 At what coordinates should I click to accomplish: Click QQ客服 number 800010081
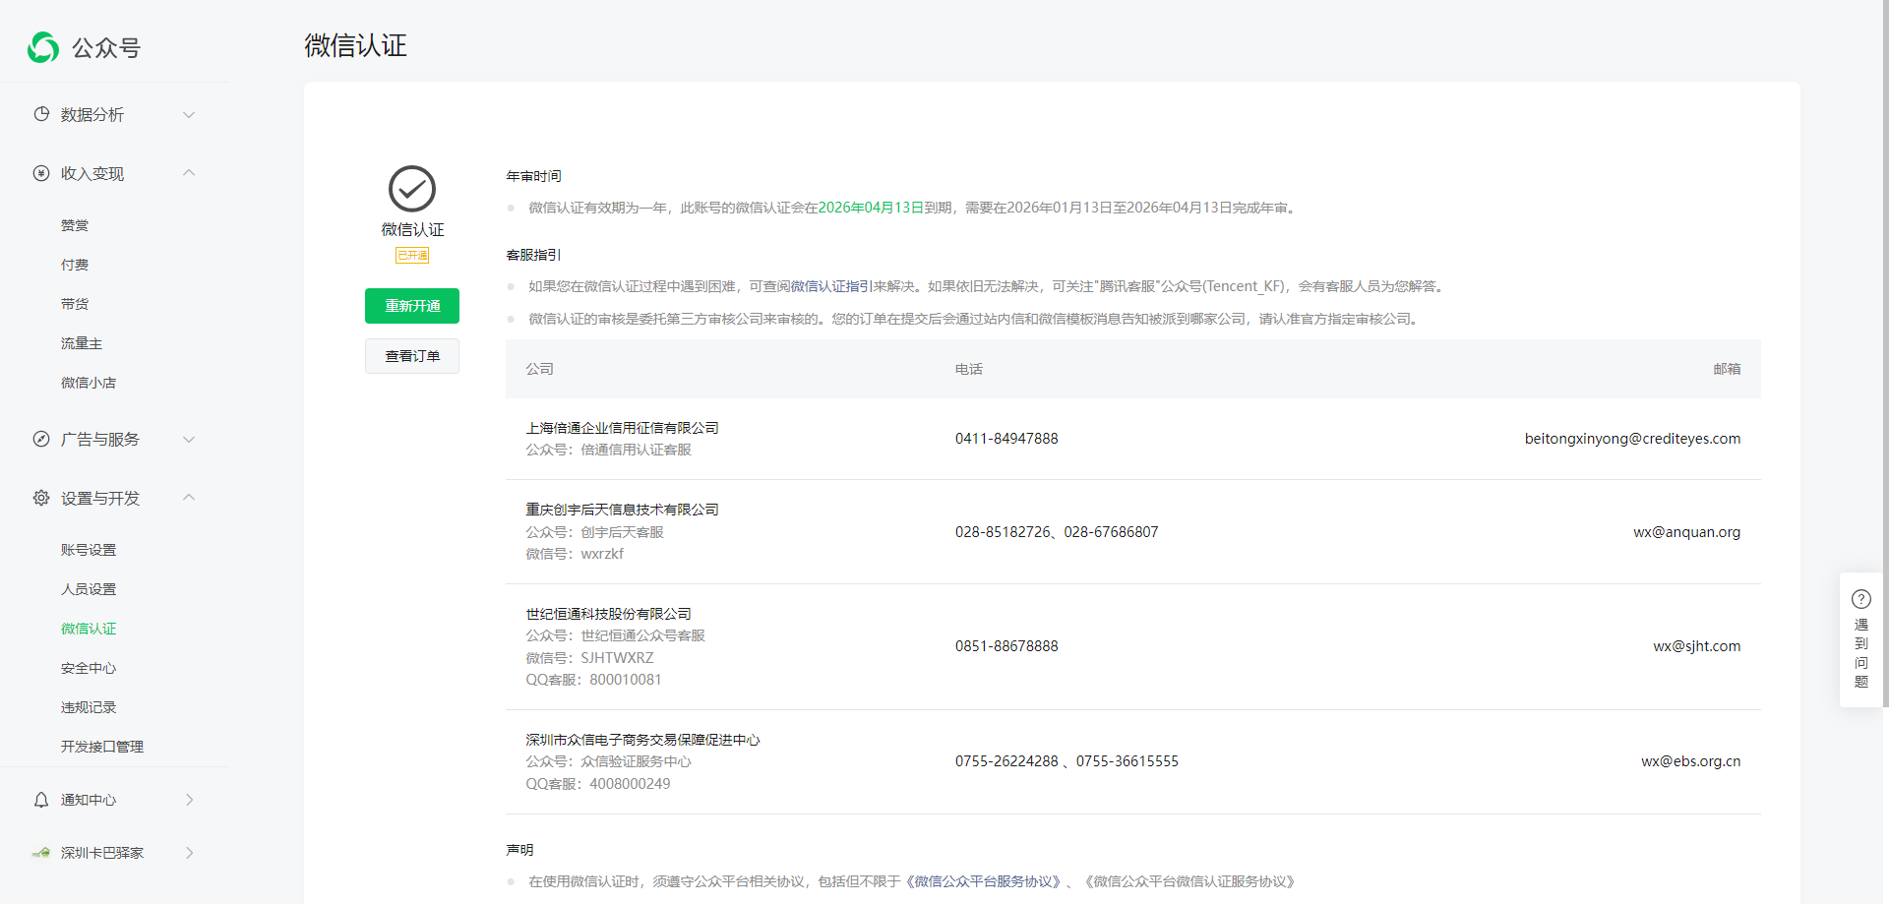(x=626, y=680)
